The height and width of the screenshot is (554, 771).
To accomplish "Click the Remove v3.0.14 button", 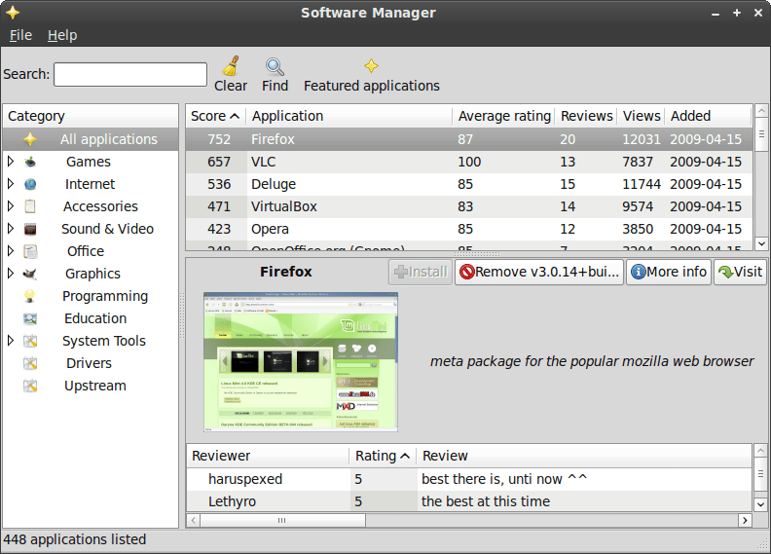I will (x=539, y=272).
